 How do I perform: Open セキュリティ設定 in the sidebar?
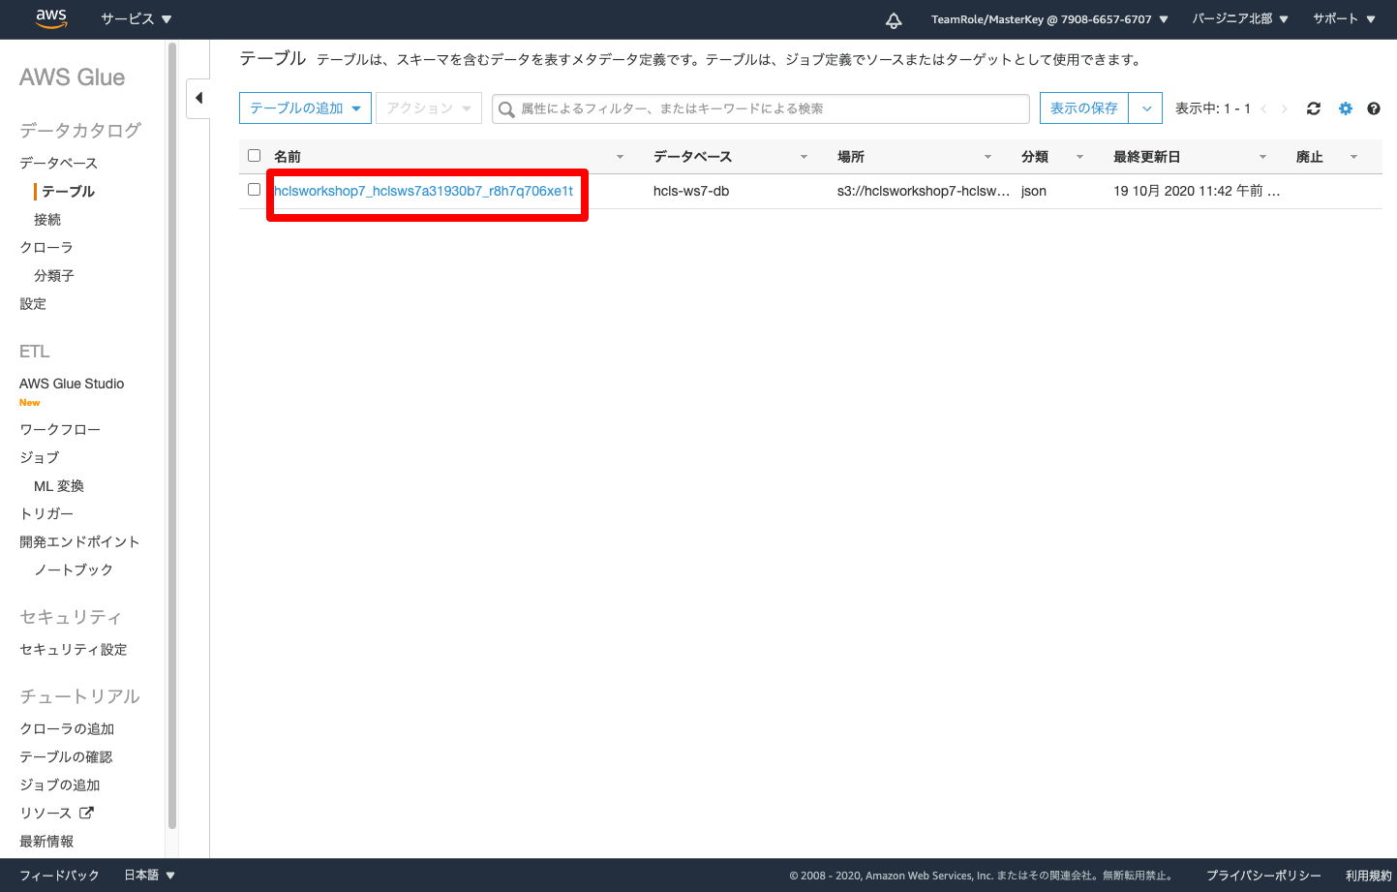[74, 649]
